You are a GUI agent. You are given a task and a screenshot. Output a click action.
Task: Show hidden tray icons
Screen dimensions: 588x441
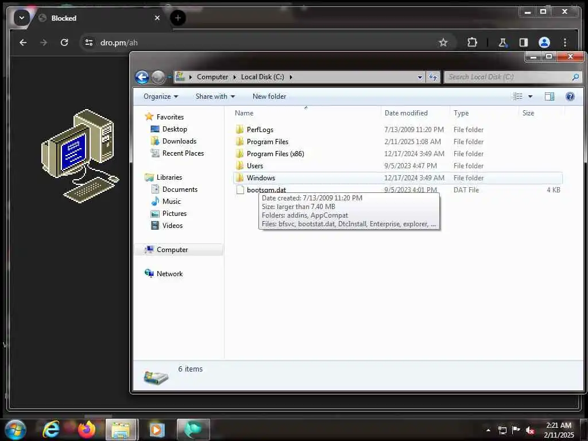tap(488, 430)
